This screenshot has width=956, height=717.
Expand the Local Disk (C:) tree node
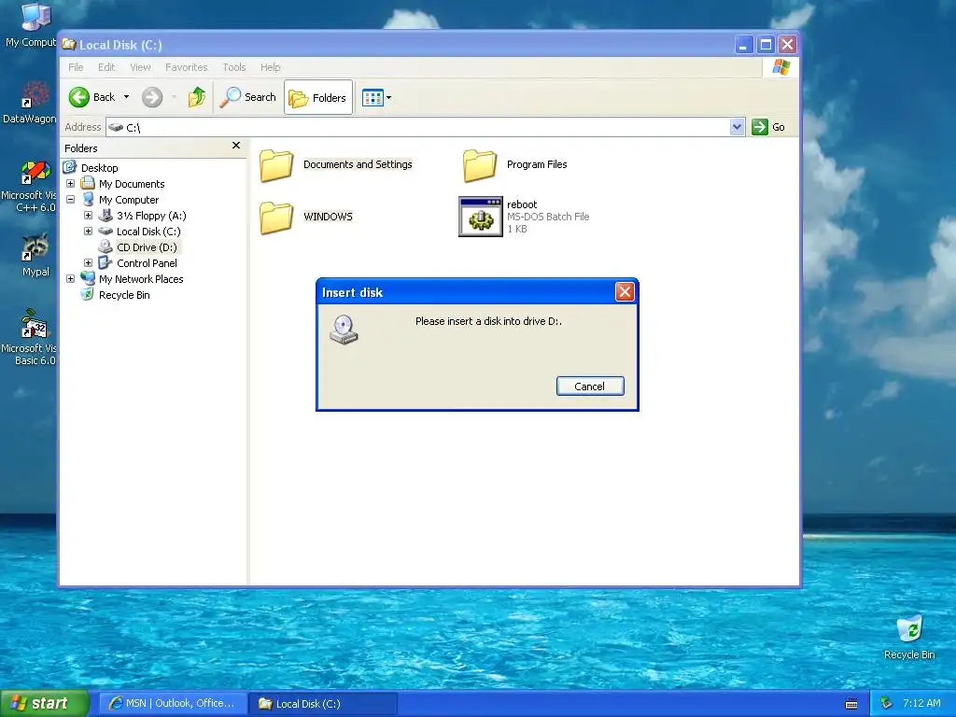click(x=88, y=232)
